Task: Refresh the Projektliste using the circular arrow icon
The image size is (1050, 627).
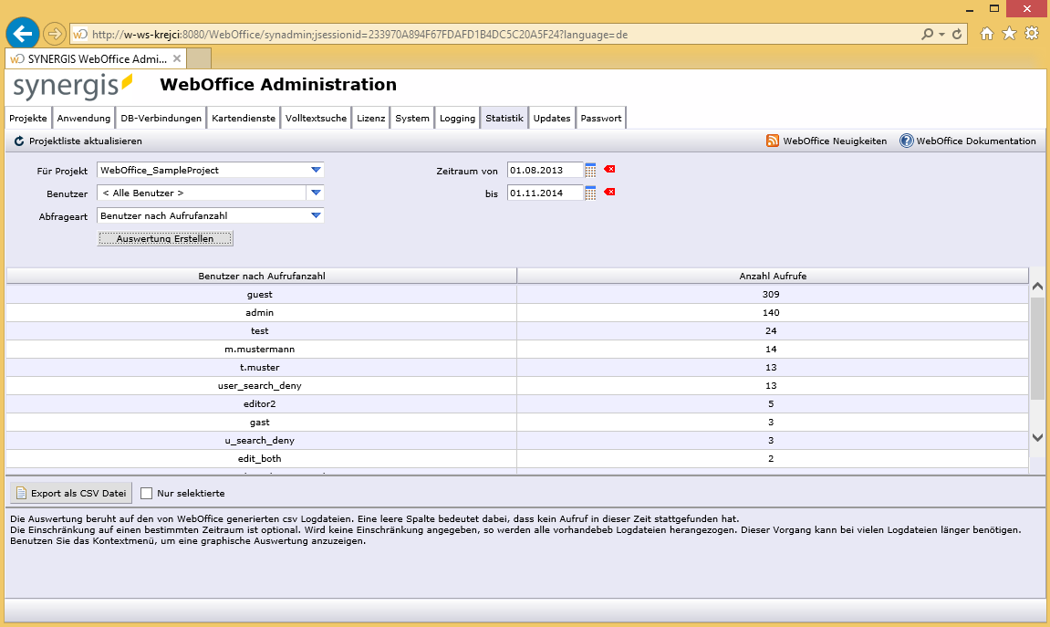Action: [17, 141]
